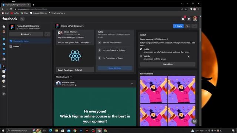This screenshot has height=133, width=237.
Task: Open the Maps bookmark
Action: pyautogui.click(x=25, y=13)
